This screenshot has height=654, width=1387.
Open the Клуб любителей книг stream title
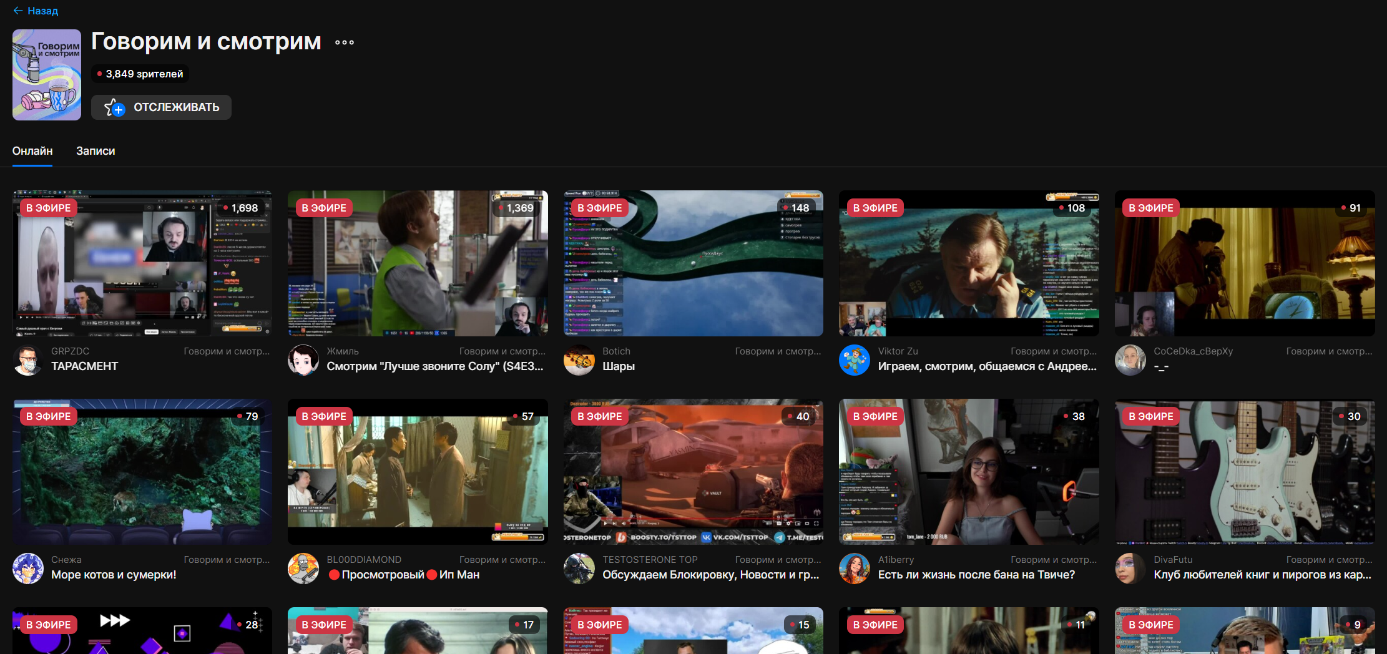[1263, 575]
